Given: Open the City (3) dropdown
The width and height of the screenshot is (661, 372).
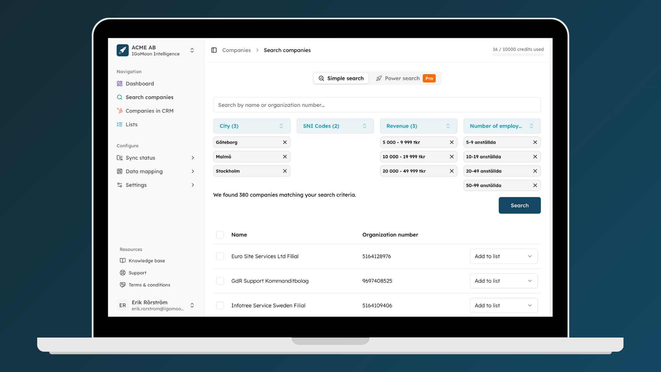Looking at the screenshot, I should click(252, 126).
